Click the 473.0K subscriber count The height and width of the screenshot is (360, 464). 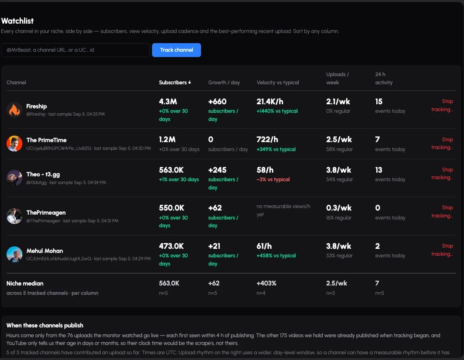point(171,246)
